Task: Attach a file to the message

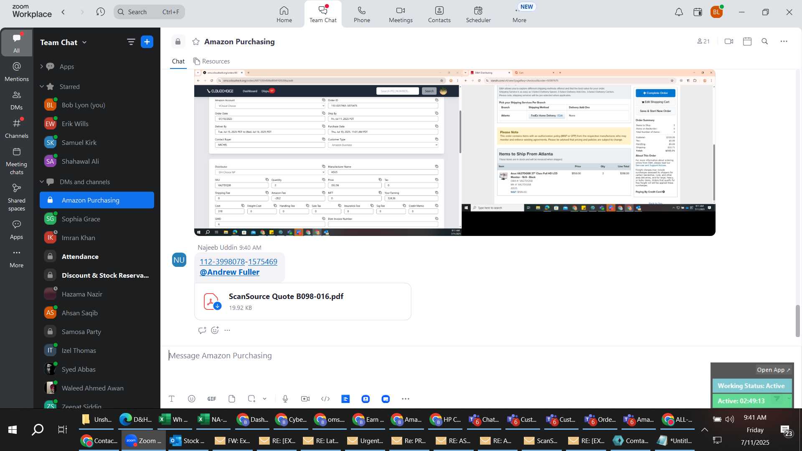Action: click(x=232, y=399)
